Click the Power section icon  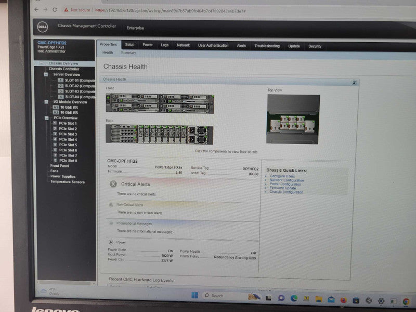[111, 242]
